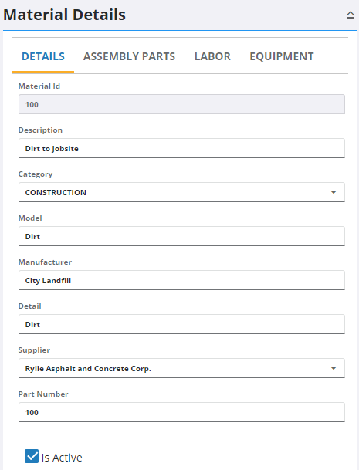The width and height of the screenshot is (359, 470).
Task: Open the Labor tab
Action: coord(212,56)
